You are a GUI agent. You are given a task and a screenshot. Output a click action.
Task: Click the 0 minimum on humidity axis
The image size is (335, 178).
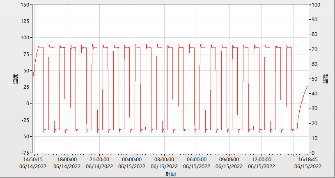(x=314, y=153)
